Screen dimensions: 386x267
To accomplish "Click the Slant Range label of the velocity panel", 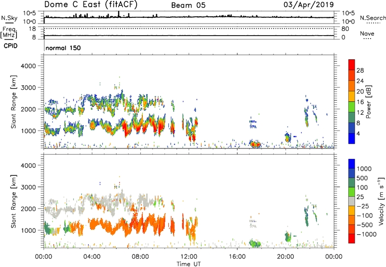I will pyautogui.click(x=14, y=201).
